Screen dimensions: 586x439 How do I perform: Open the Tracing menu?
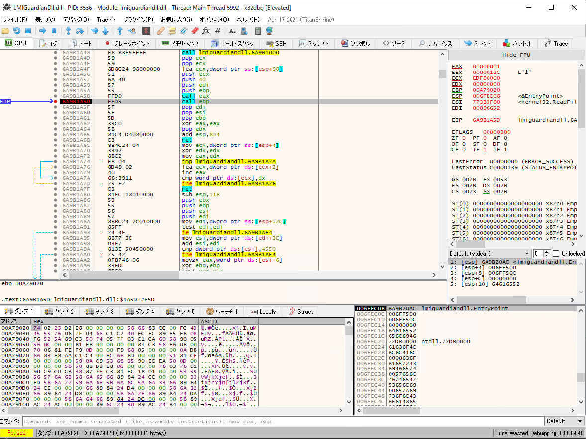[106, 20]
